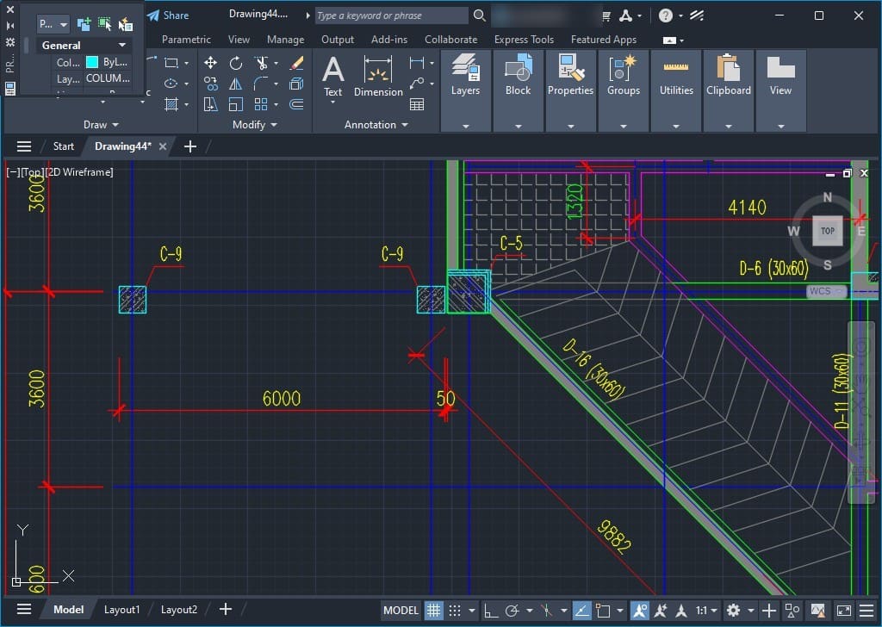Open object type dropdown in Properties palette
The image size is (882, 627).
click(x=53, y=24)
